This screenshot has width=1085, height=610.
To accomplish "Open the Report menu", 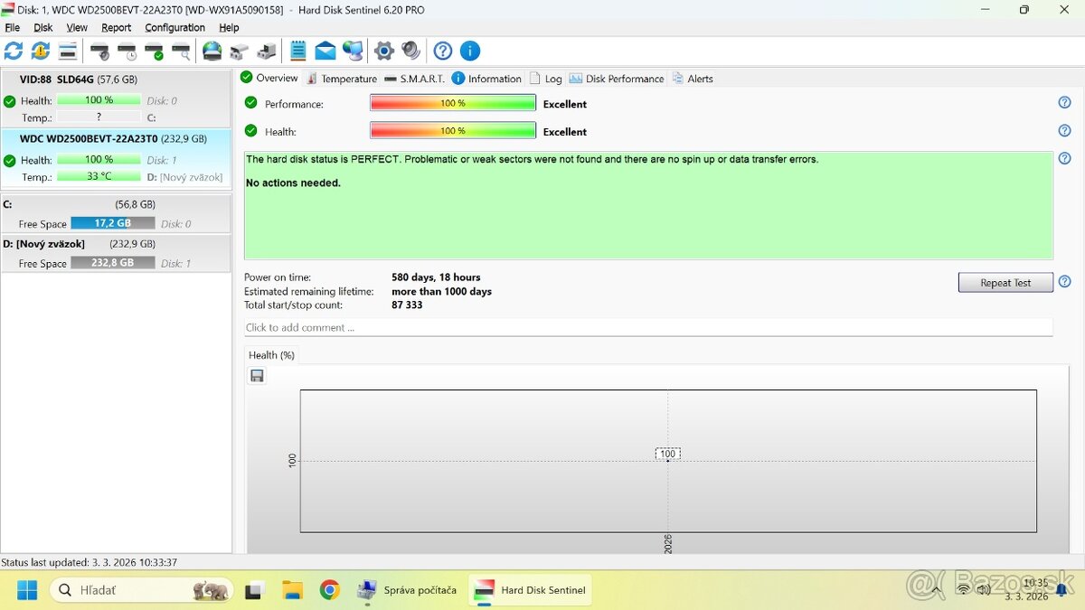I will click(116, 27).
